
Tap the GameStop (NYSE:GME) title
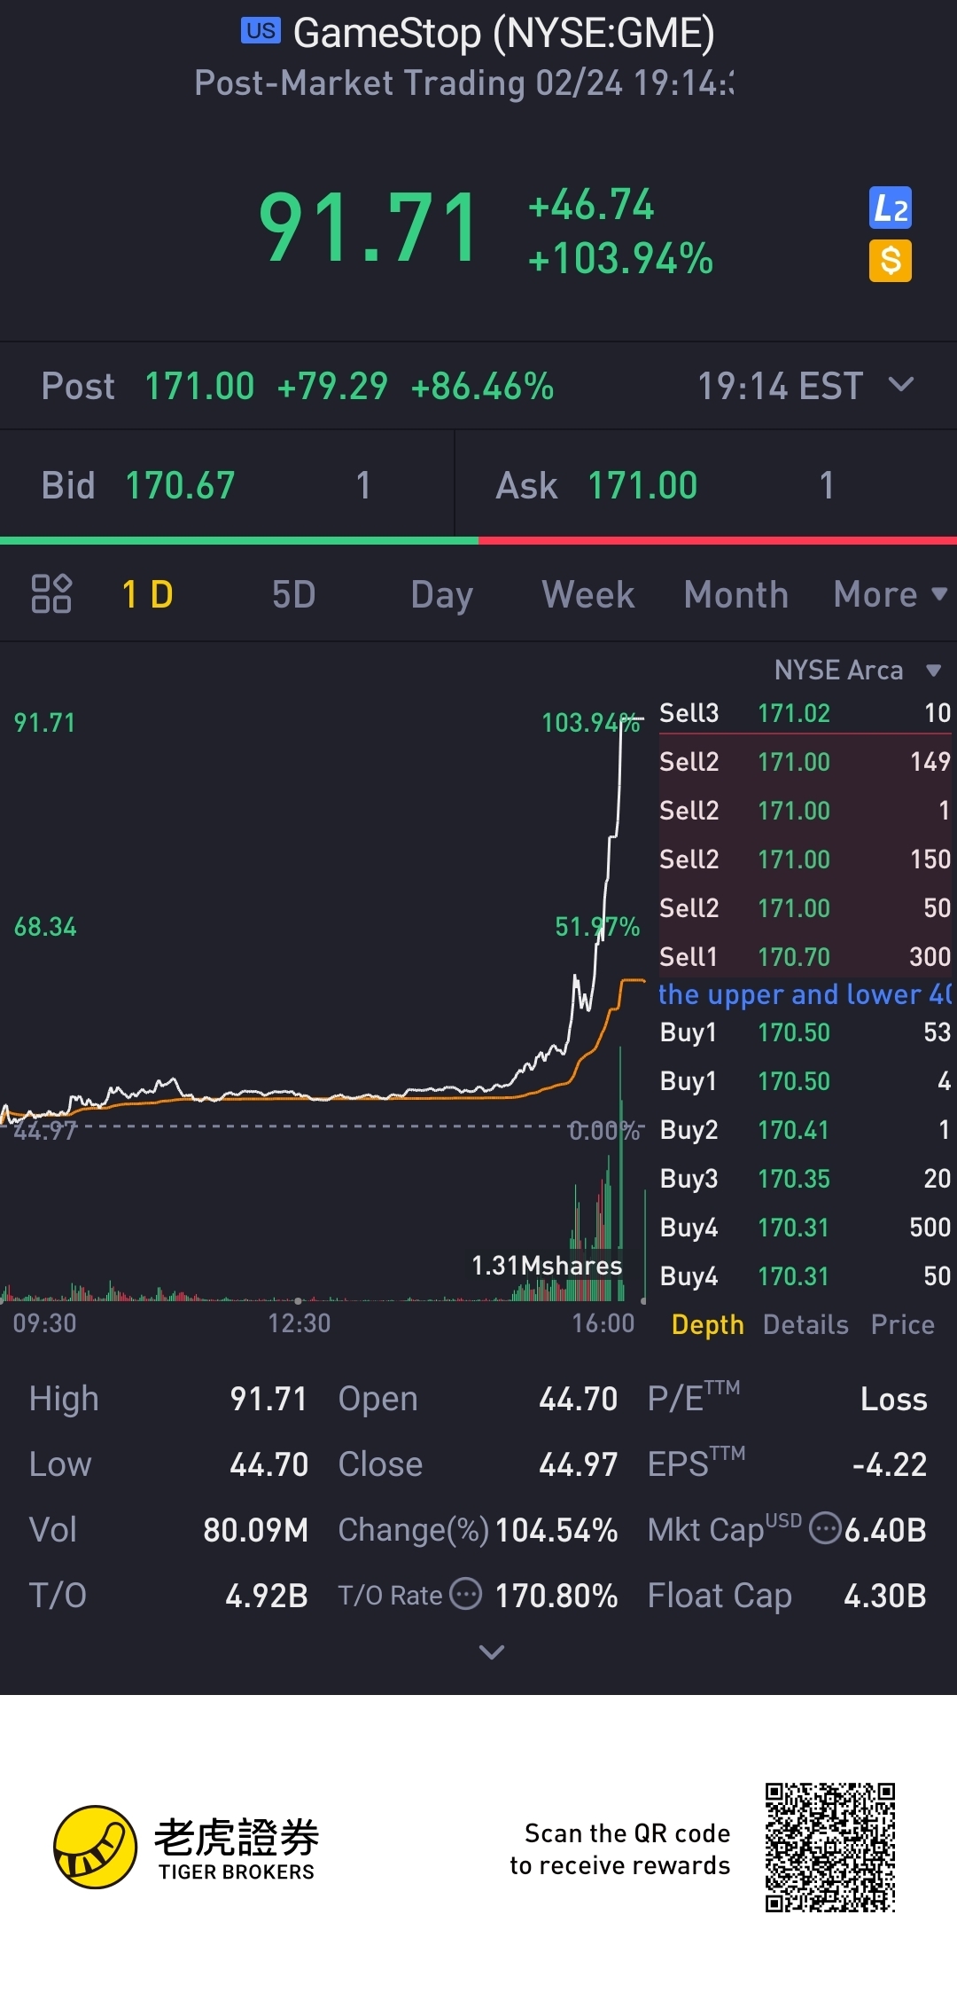503,33
